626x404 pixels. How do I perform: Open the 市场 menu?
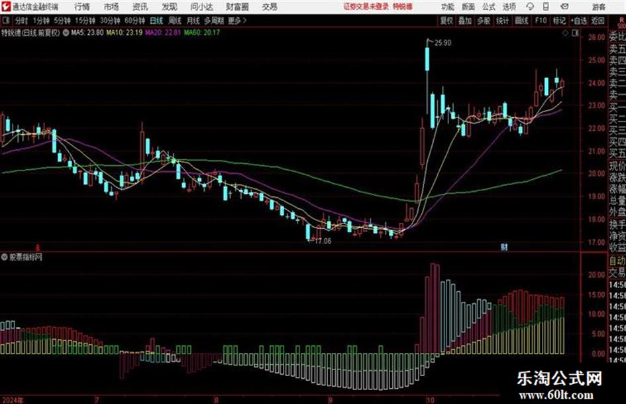coord(111,7)
